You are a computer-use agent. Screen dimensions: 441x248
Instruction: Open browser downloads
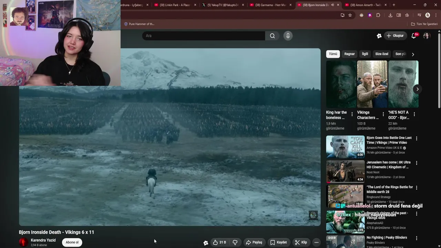tap(390, 15)
